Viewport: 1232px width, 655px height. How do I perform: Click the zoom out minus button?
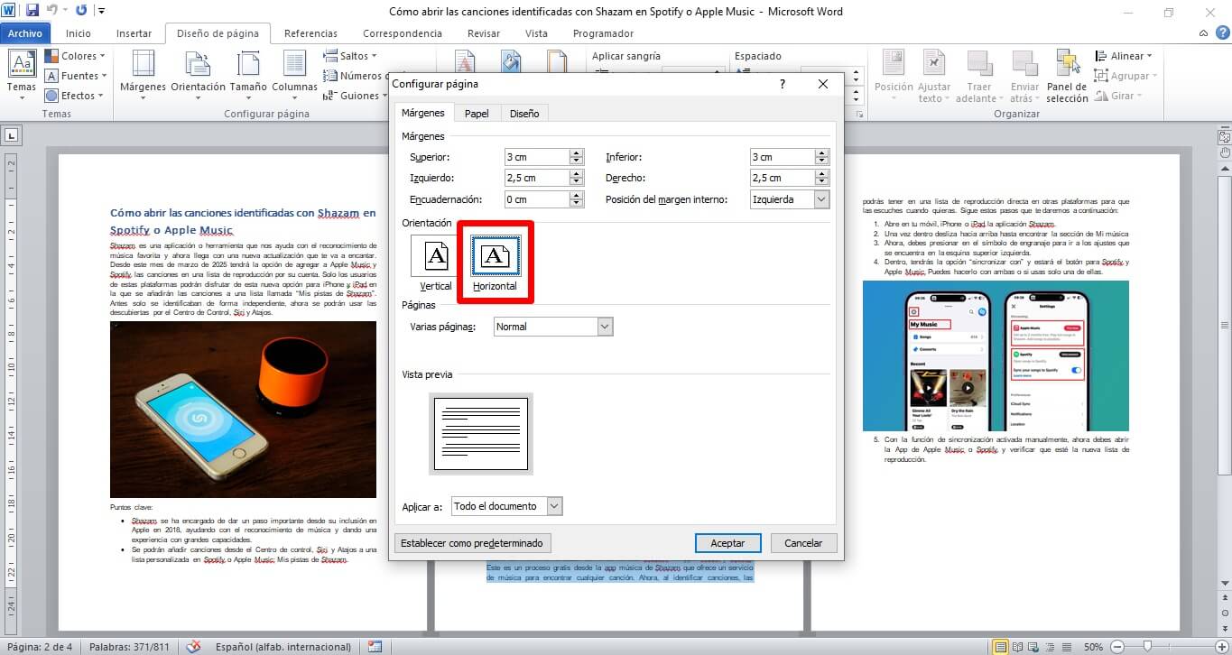[1116, 647]
